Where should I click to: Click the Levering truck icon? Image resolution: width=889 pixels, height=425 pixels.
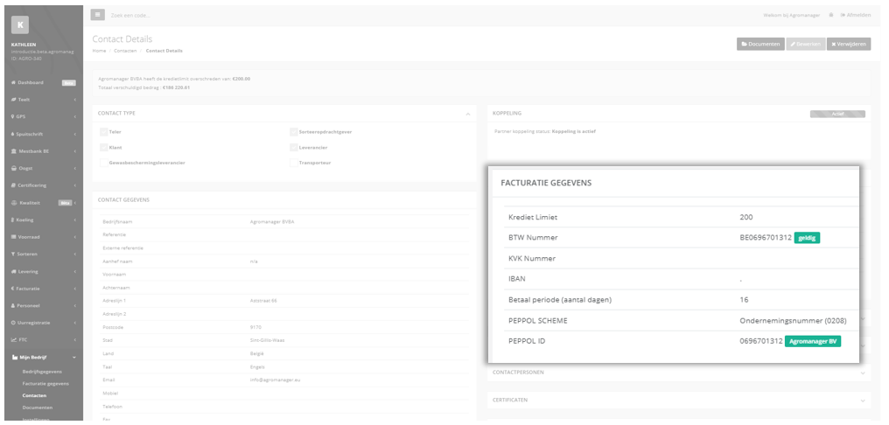(13, 271)
